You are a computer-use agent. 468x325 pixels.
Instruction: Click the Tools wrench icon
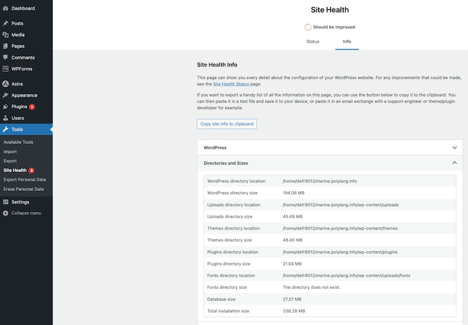point(5,129)
